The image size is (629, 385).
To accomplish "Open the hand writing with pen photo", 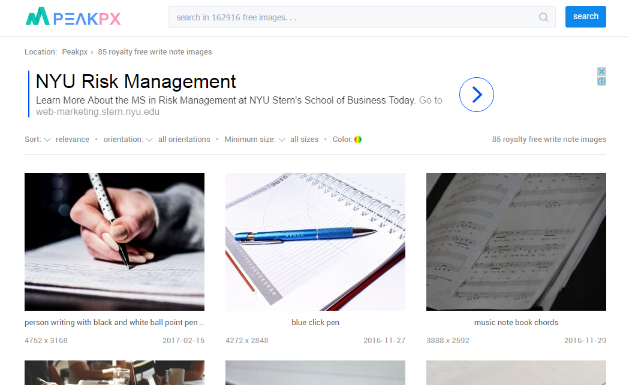I will (x=115, y=241).
